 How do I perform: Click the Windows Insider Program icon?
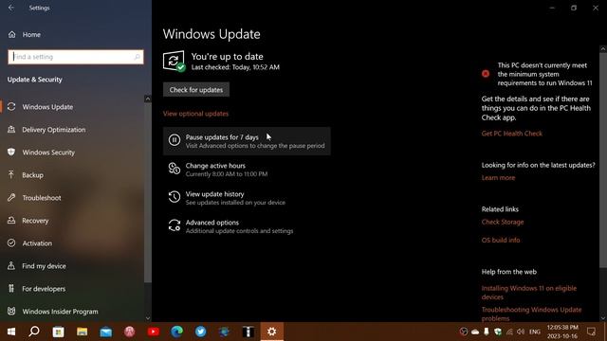11,312
